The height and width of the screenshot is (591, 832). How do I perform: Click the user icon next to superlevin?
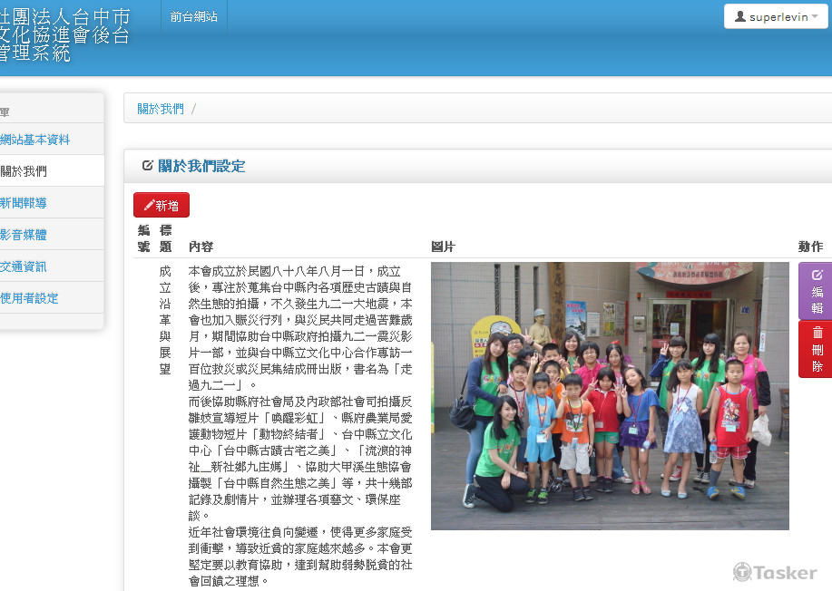[739, 16]
